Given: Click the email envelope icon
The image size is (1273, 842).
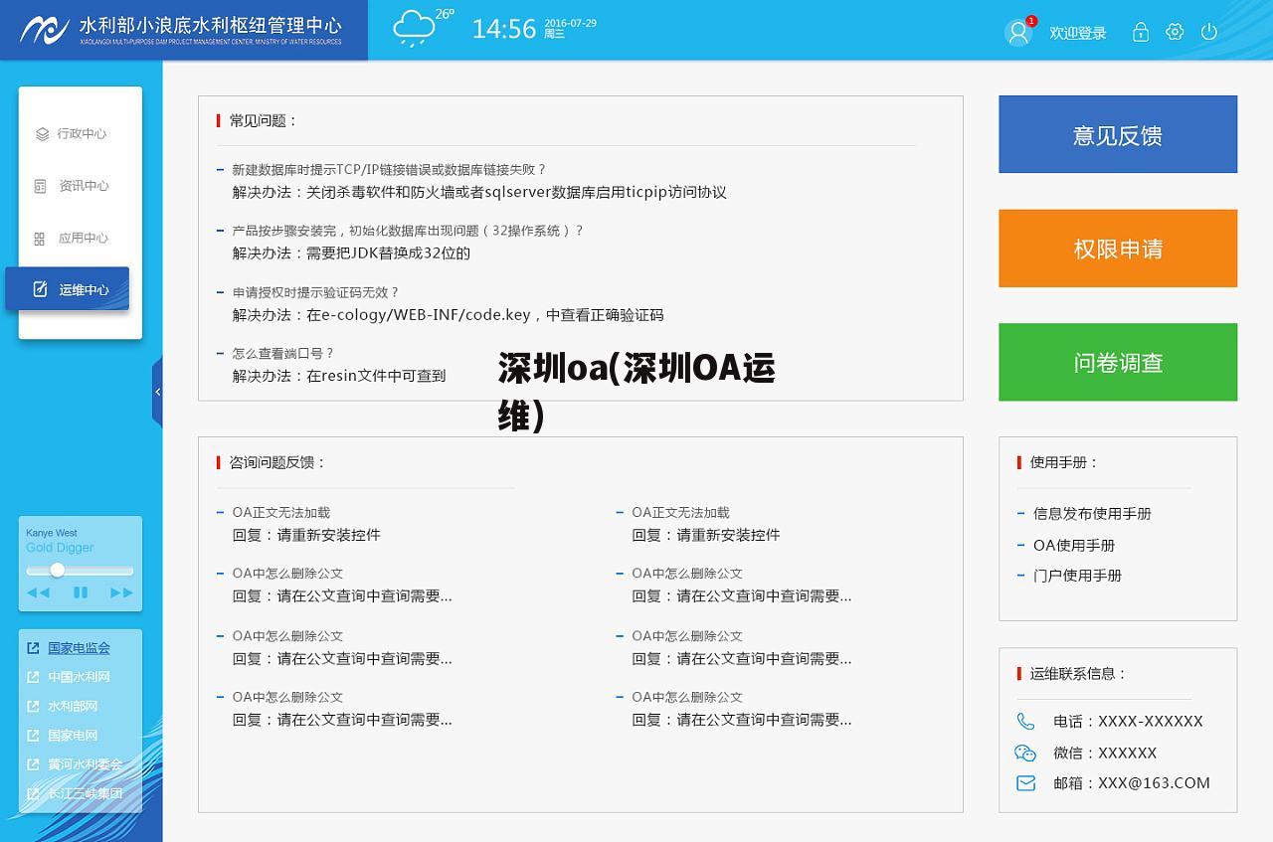Looking at the screenshot, I should pyautogui.click(x=1025, y=783).
